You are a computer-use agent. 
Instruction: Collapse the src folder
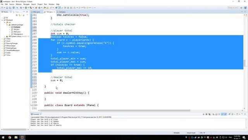pos(5,23)
